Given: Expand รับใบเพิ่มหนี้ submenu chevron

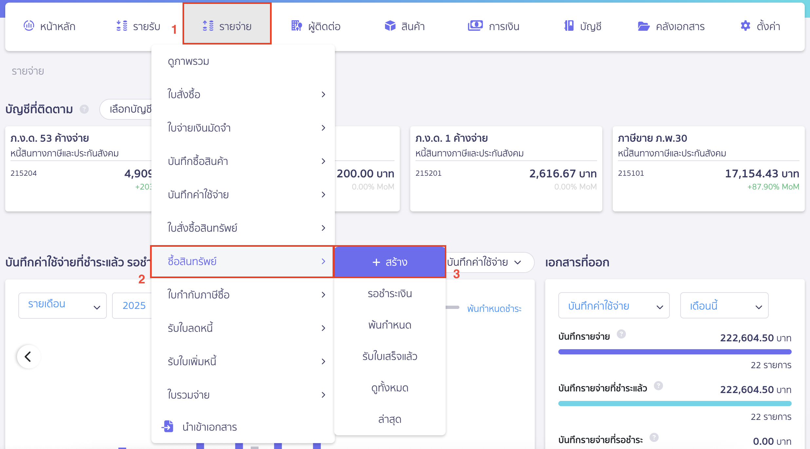Looking at the screenshot, I should coord(323,362).
